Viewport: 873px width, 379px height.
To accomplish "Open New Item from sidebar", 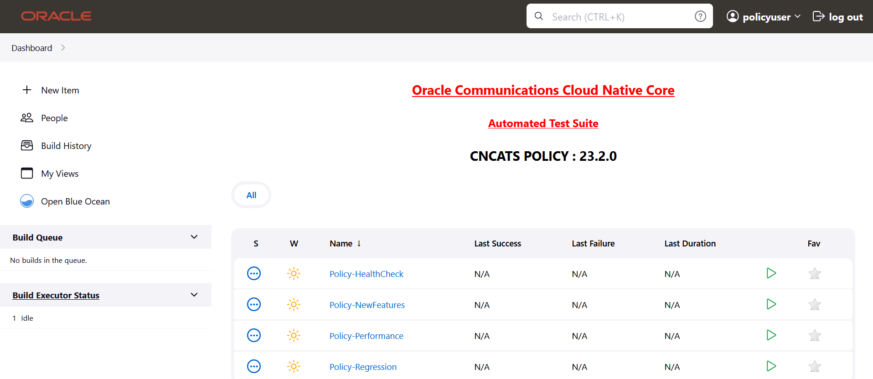I will click(60, 90).
